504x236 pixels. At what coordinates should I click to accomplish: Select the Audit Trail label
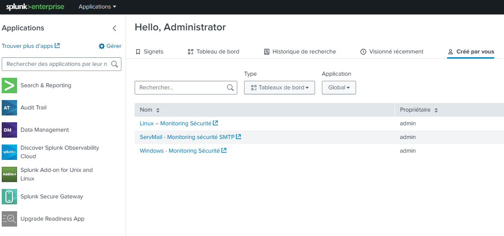coord(33,108)
